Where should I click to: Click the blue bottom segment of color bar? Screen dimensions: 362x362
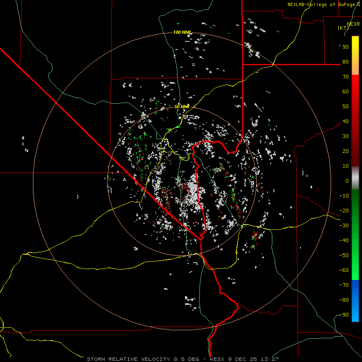pyautogui.click(x=355, y=301)
